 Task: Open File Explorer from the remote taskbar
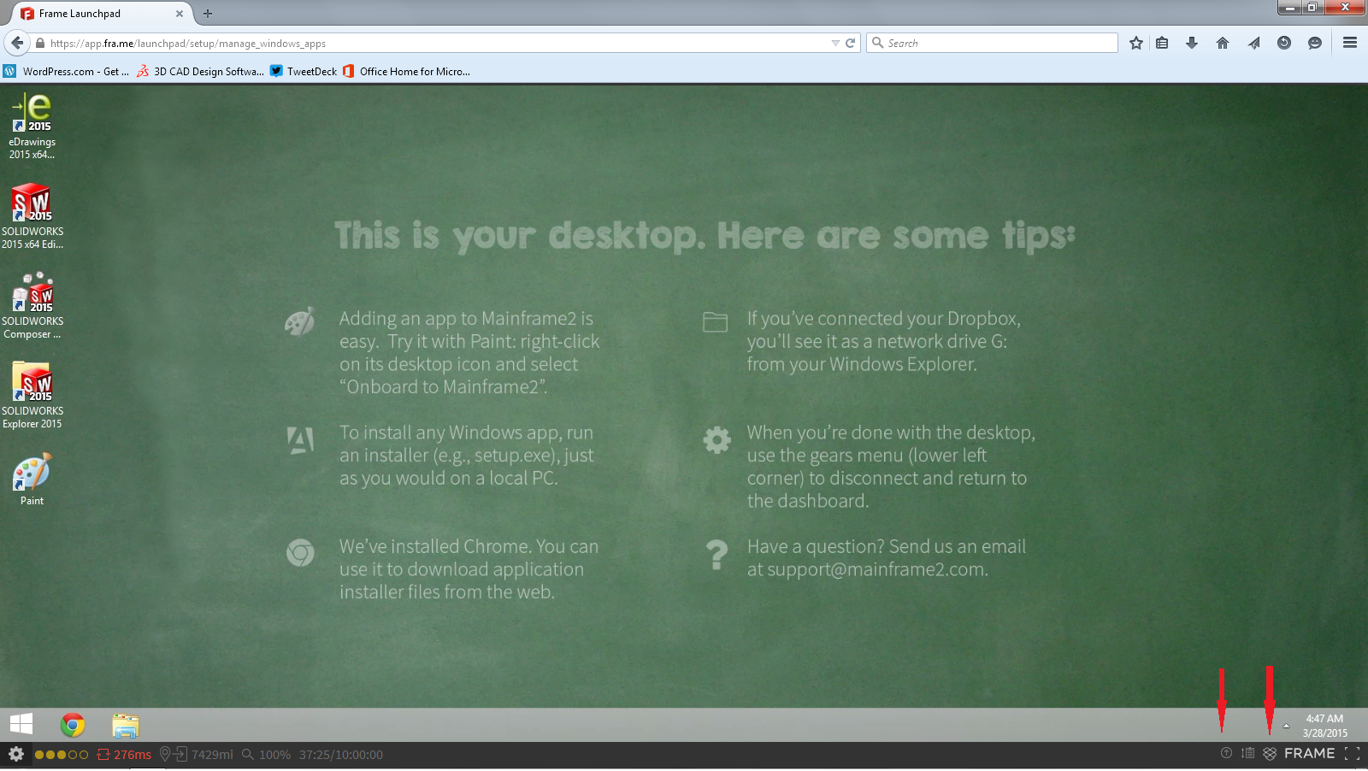(x=125, y=726)
